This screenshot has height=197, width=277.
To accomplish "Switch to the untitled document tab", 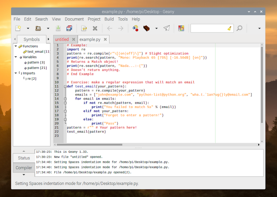I will pyautogui.click(x=62, y=39).
